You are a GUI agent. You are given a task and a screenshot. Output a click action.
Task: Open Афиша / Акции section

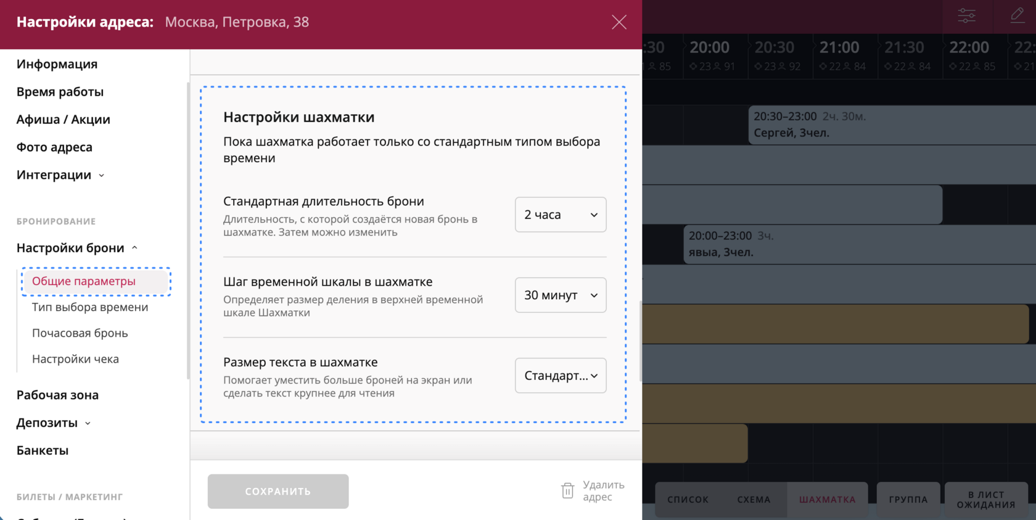click(x=63, y=120)
